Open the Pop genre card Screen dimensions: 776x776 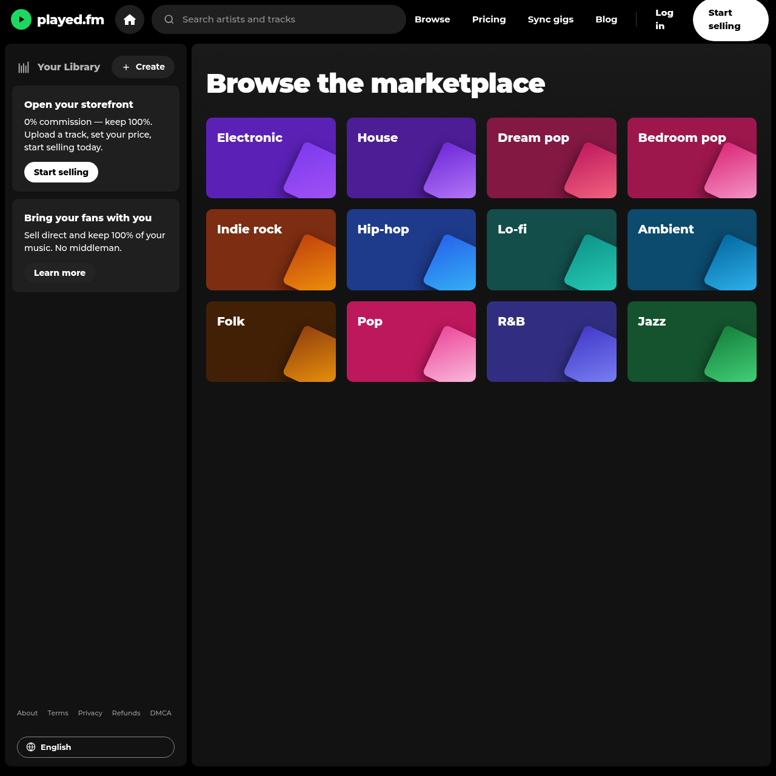coord(411,341)
